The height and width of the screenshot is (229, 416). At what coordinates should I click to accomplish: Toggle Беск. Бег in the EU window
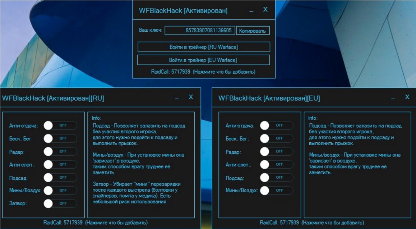point(277,138)
